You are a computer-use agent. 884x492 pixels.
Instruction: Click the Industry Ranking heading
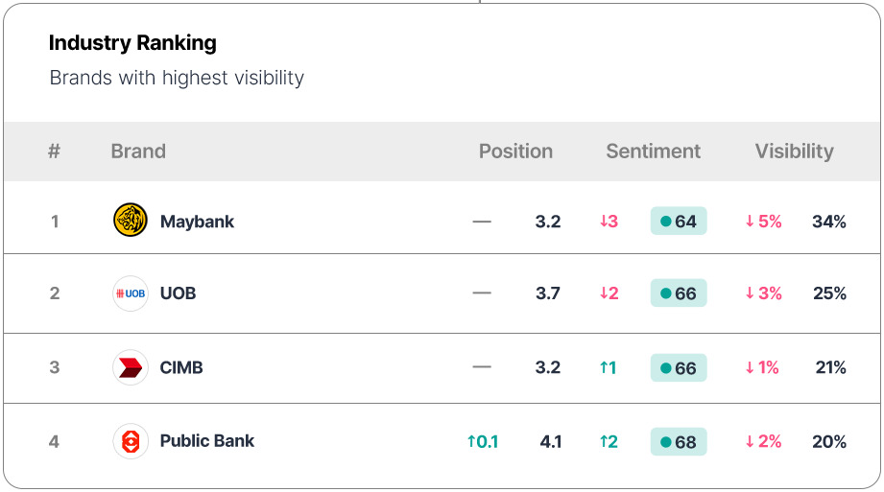(132, 43)
